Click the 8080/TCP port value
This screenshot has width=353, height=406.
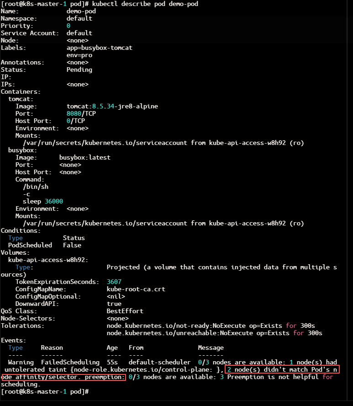(81, 113)
